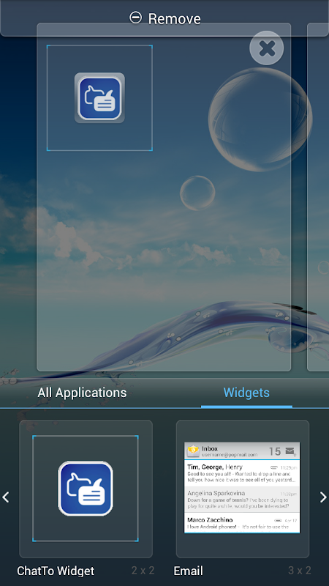The width and height of the screenshot is (329, 586).
Task: Open the partially visible next home panel
Action: pos(318,197)
